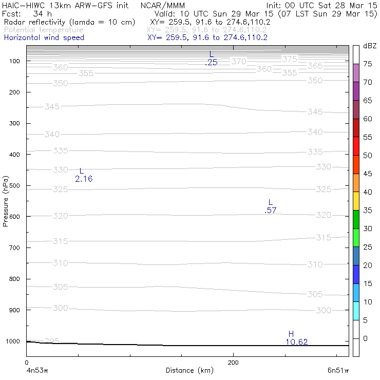Click the light purple 70–75 dBZ colorbar segment

click(356, 73)
